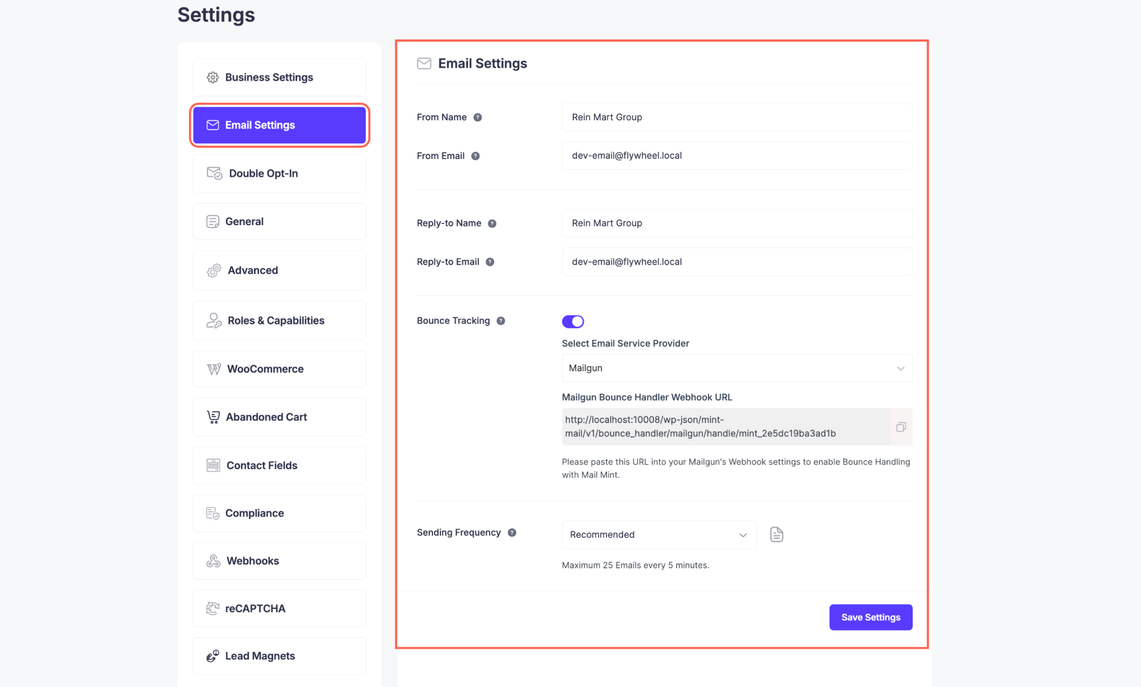Click the Business Settings gear icon

point(213,78)
